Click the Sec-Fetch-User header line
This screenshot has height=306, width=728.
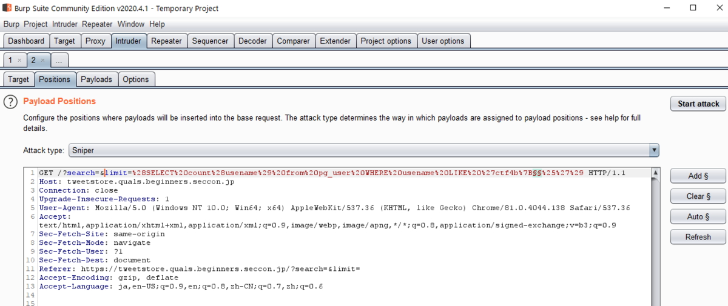pyautogui.click(x=80, y=251)
